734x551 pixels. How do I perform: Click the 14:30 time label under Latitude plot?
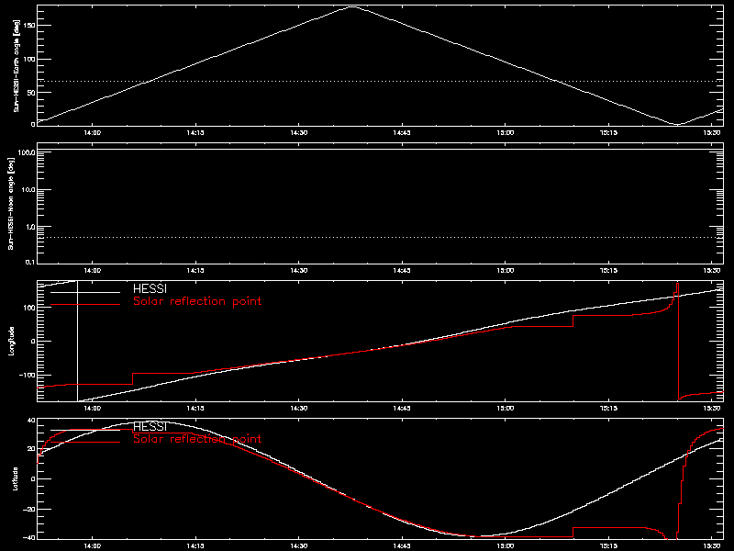[299, 545]
